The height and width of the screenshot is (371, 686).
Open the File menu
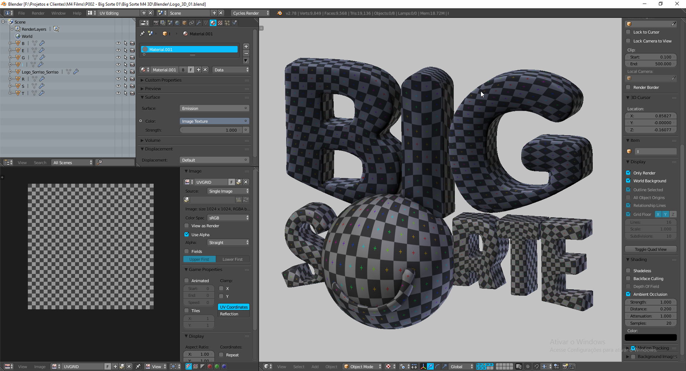(21, 13)
